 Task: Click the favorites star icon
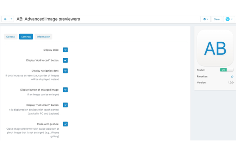click(x=232, y=77)
